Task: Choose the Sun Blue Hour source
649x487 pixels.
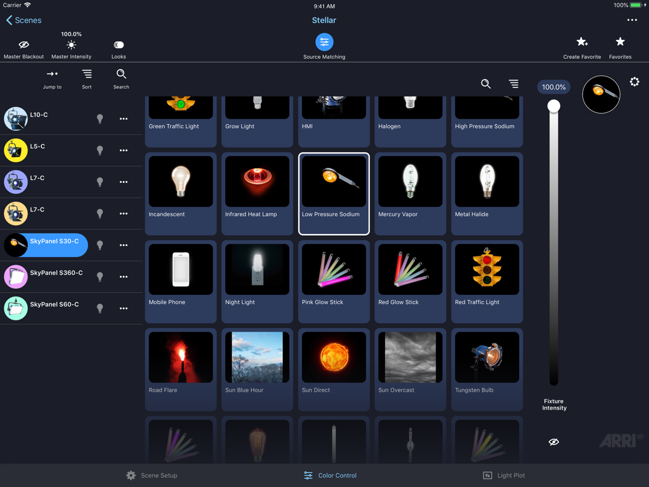Action: [257, 369]
